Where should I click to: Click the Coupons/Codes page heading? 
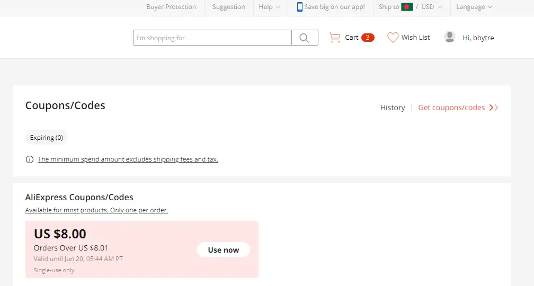pos(65,105)
